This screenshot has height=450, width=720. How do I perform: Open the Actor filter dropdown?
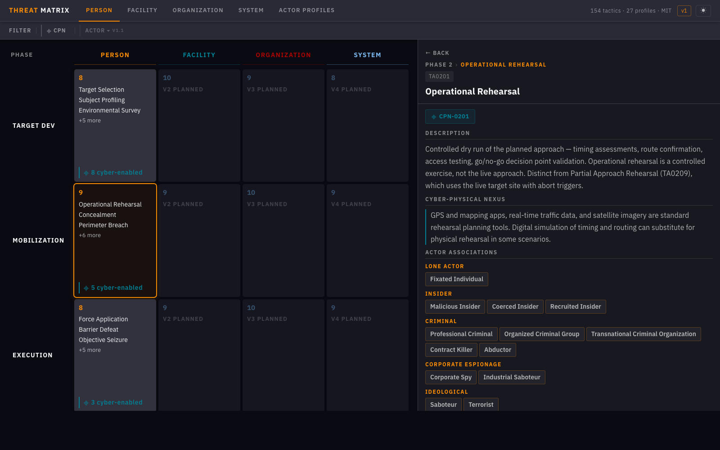[98, 31]
